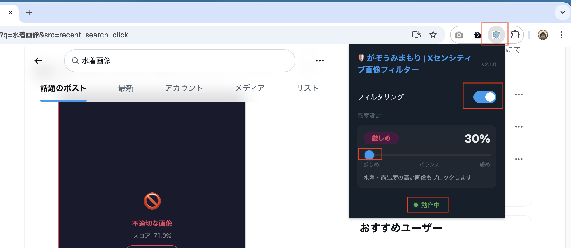Viewport: 571px width, 248px height.
Task: Click the 感度設定 label
Action: point(369,116)
